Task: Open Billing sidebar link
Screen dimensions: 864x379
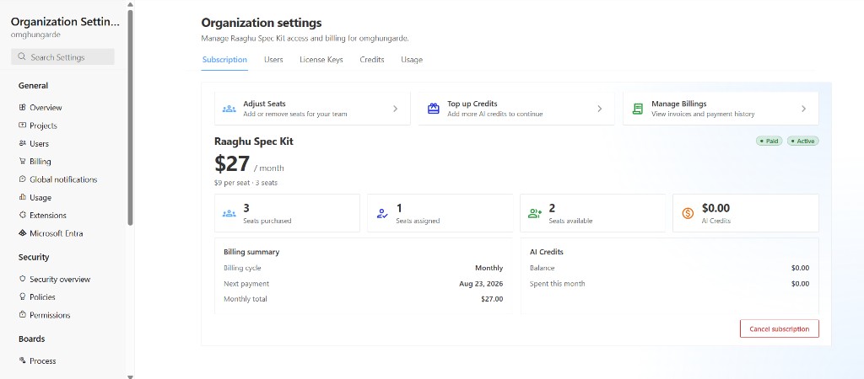Action: click(x=40, y=161)
